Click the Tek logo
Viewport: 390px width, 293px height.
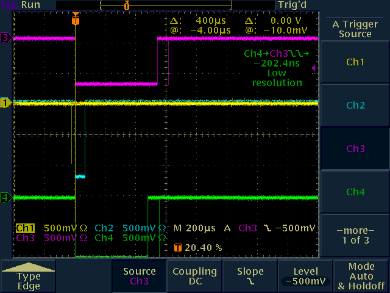tap(10, 5)
